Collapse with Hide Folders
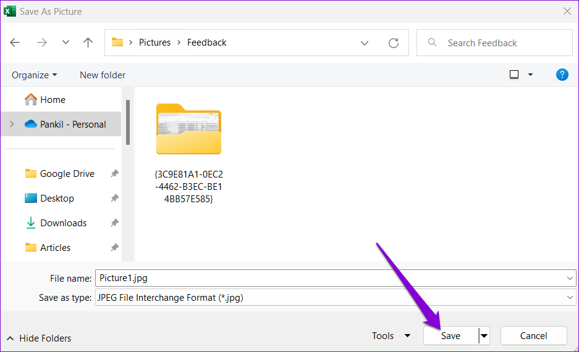Screen dimensions: 579x352 point(39,338)
